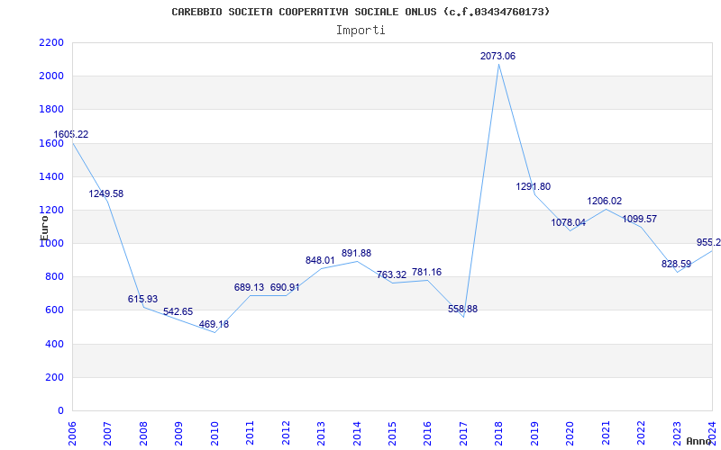Click the y-axis tick label 2000

[51, 76]
